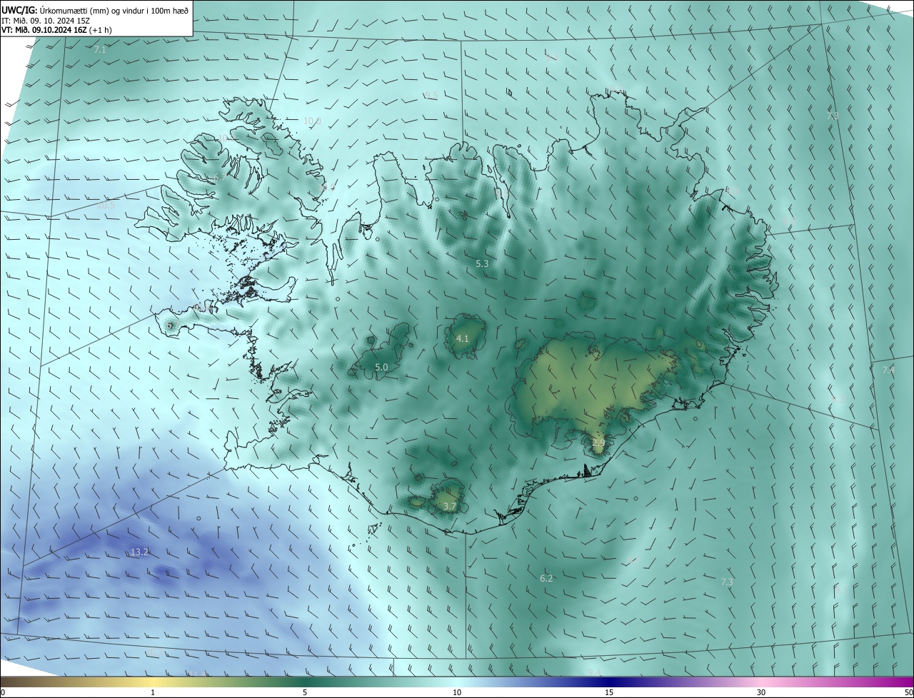The height and width of the screenshot is (698, 914).
Task: Click the 10 tick on the color scale
Action: click(x=457, y=692)
